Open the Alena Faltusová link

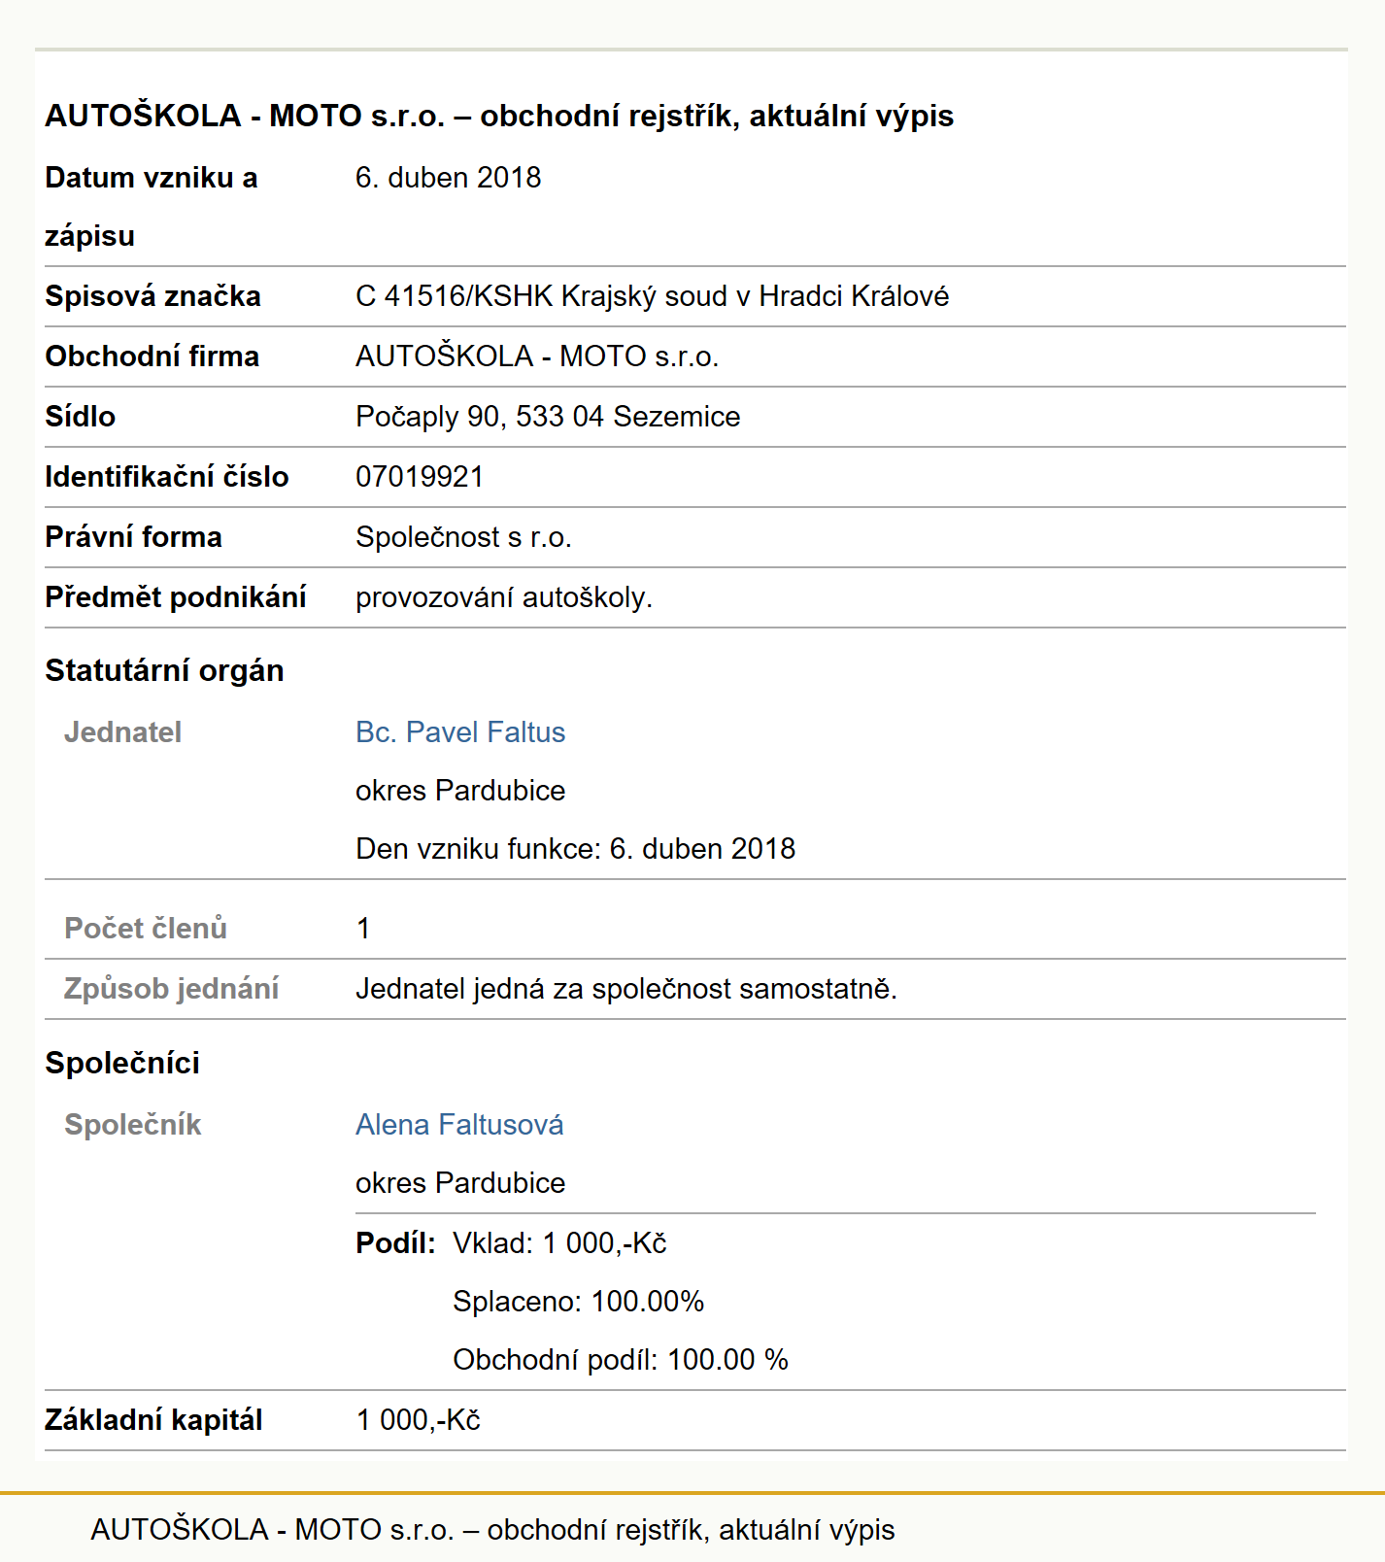[459, 1125]
